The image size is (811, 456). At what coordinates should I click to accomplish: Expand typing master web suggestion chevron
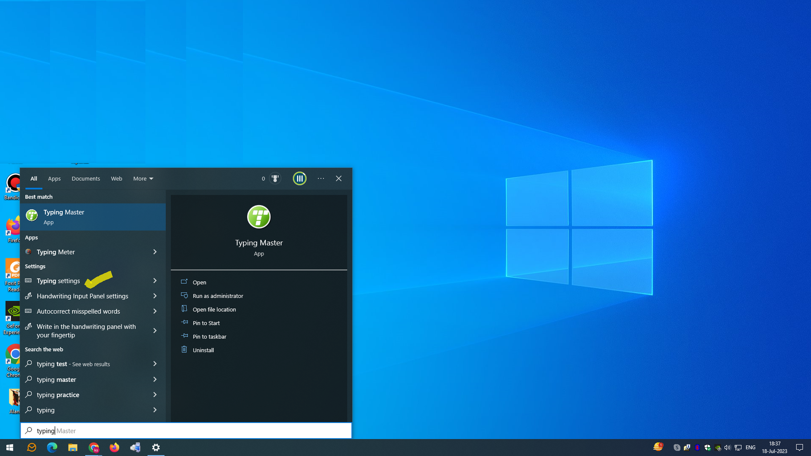click(x=155, y=379)
